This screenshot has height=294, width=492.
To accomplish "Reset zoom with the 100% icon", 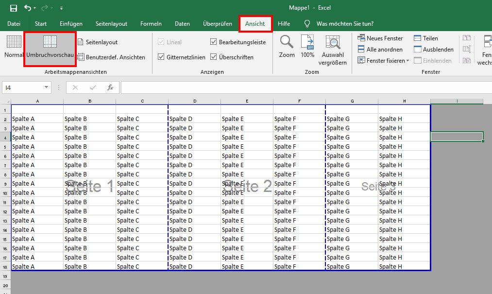I will point(307,46).
